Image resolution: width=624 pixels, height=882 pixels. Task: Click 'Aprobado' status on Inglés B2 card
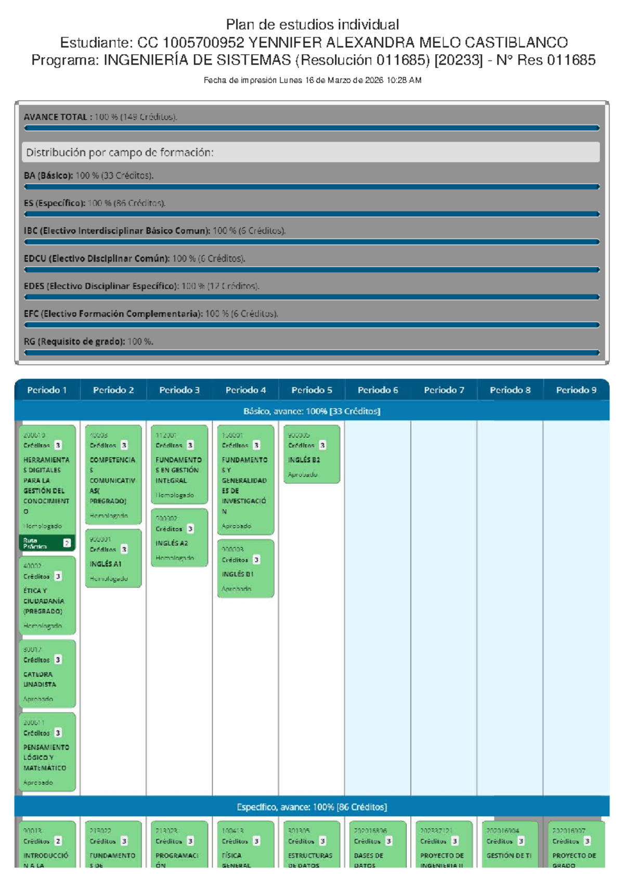303,474
